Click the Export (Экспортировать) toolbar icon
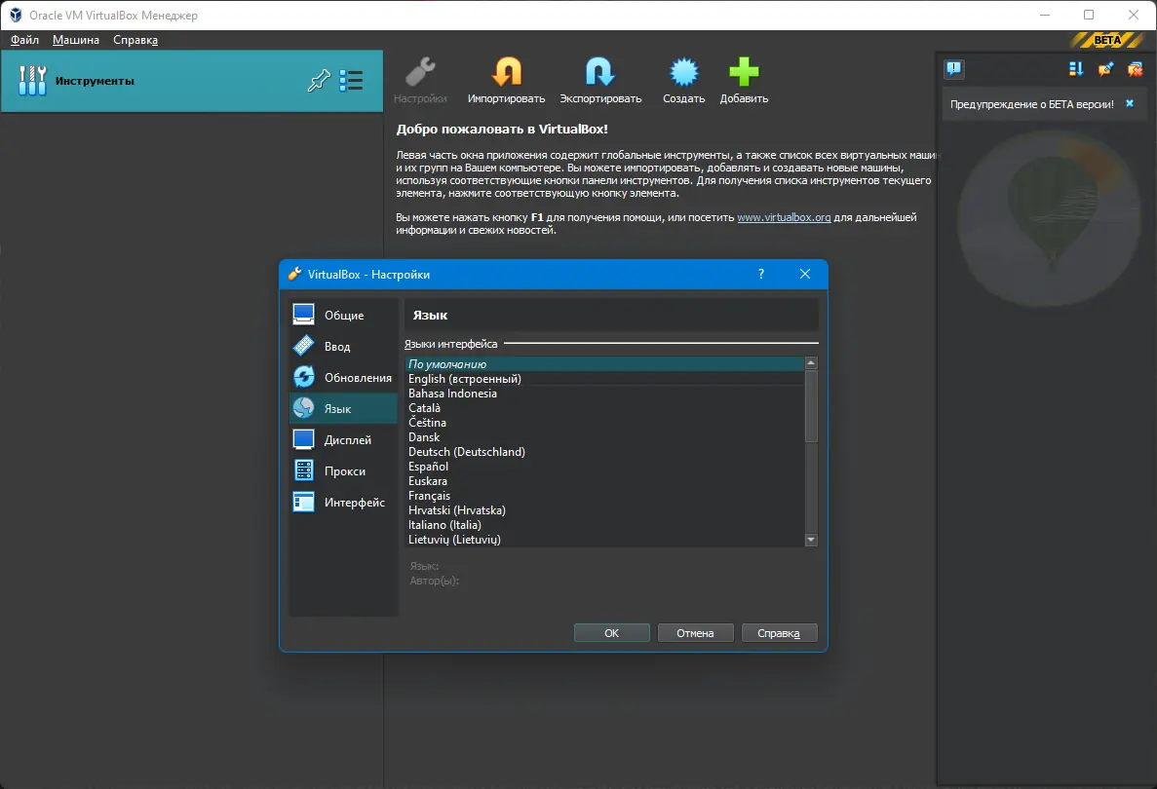The image size is (1157, 789). (x=599, y=71)
